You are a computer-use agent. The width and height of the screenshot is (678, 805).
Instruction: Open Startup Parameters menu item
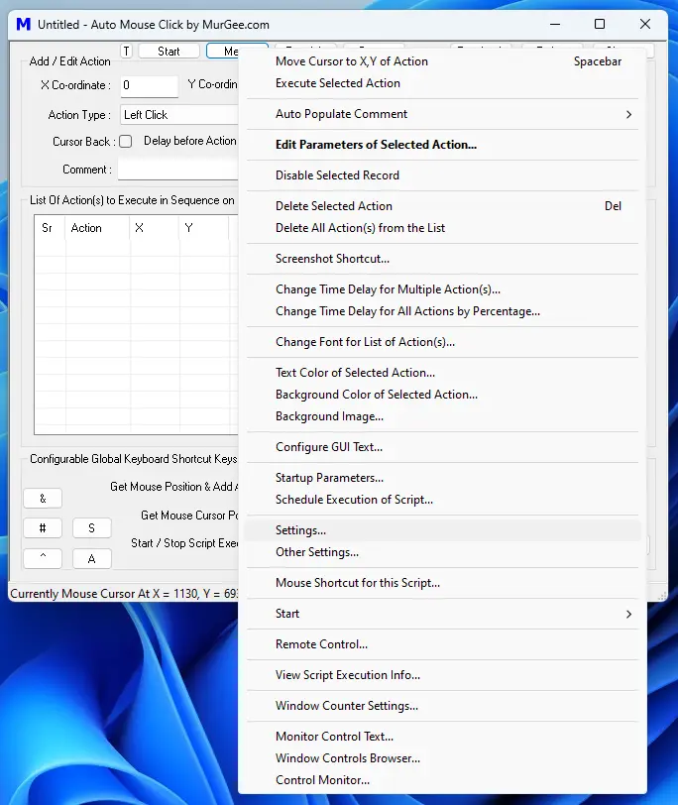[442, 478]
